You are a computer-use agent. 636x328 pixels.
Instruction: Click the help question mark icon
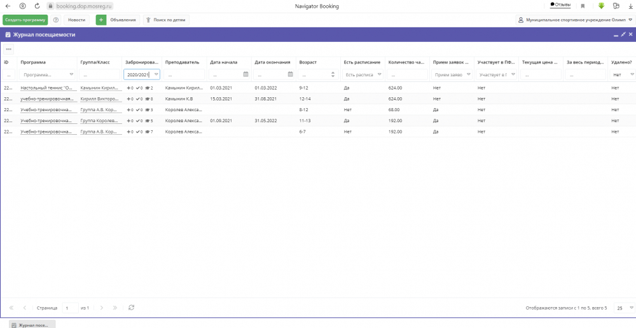56,20
